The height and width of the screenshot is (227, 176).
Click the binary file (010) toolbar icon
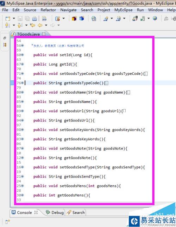point(44,19)
